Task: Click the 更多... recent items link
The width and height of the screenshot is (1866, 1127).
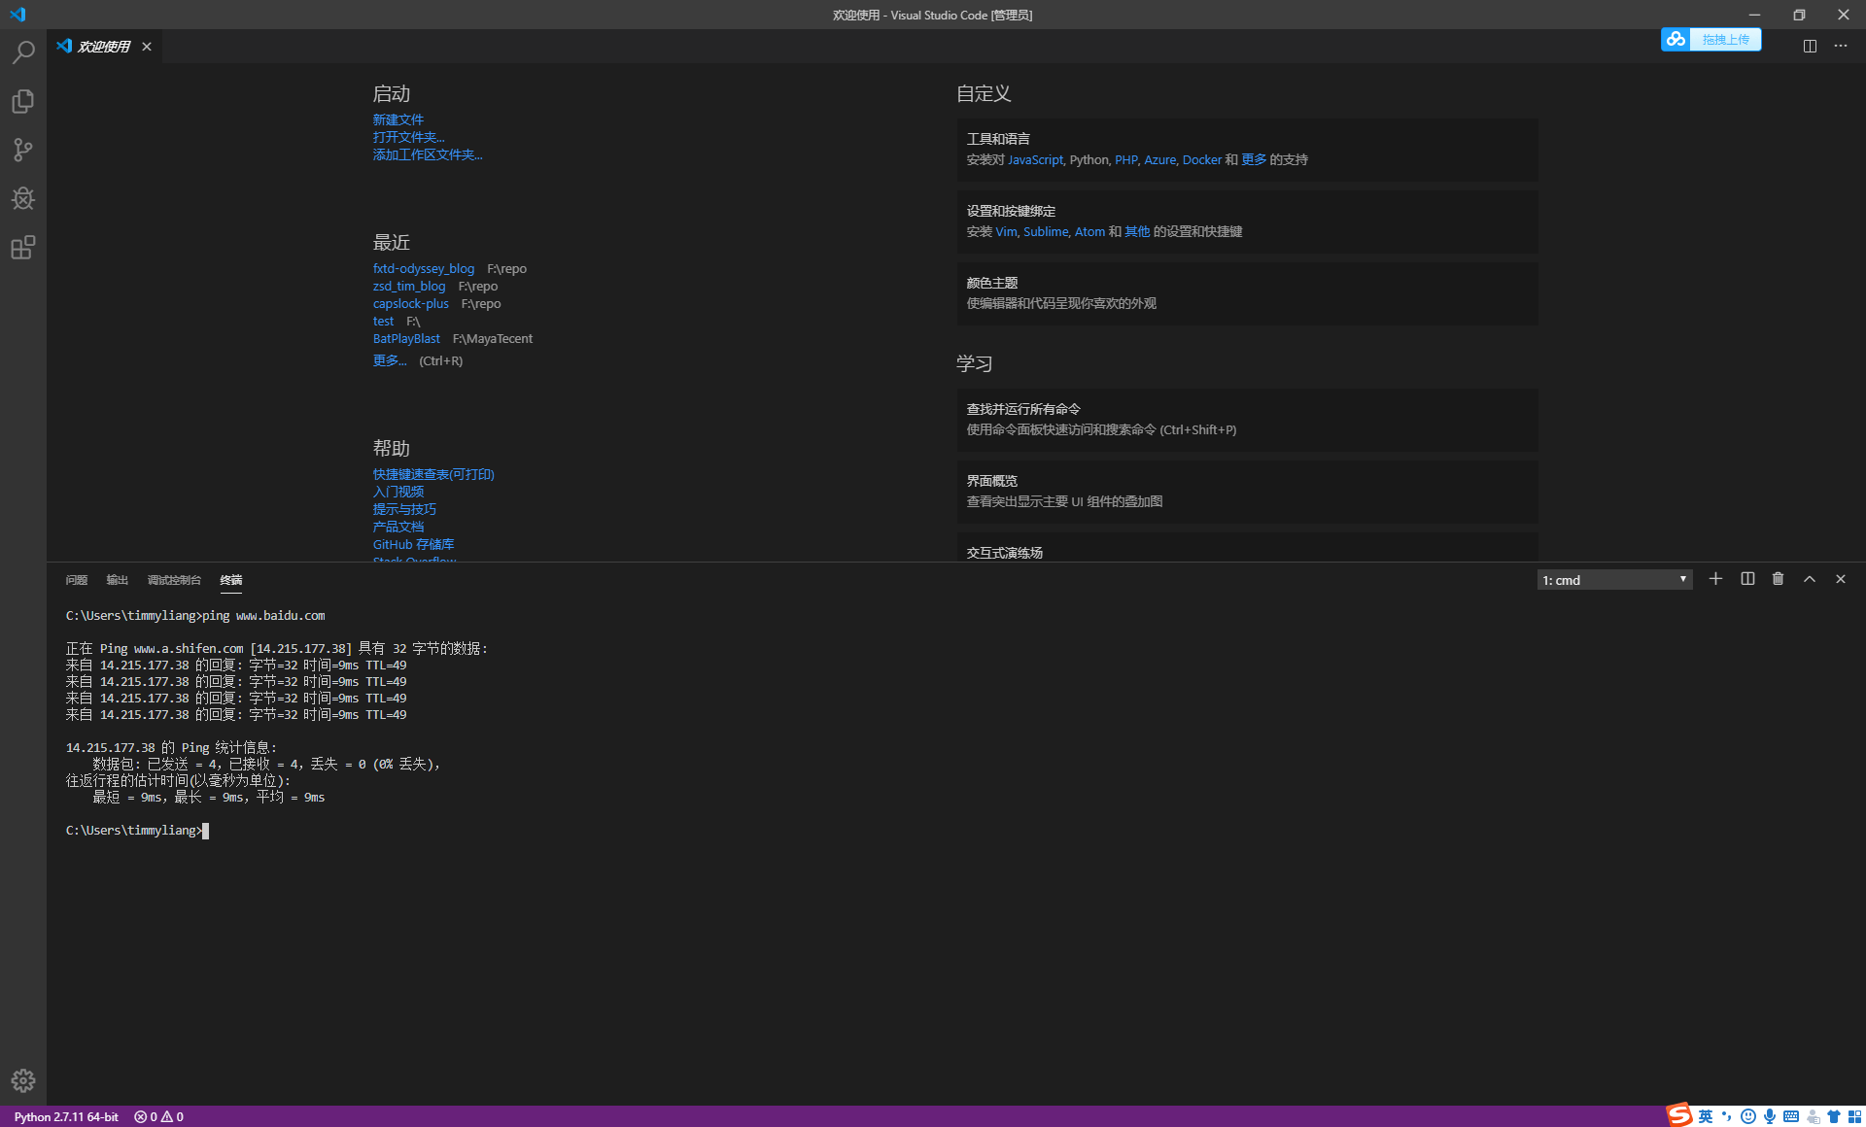Action: (390, 360)
